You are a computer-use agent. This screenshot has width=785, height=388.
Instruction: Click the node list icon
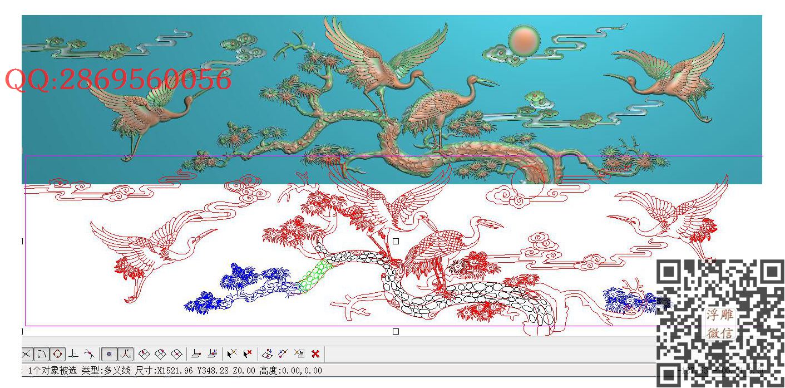pyautogui.click(x=299, y=354)
